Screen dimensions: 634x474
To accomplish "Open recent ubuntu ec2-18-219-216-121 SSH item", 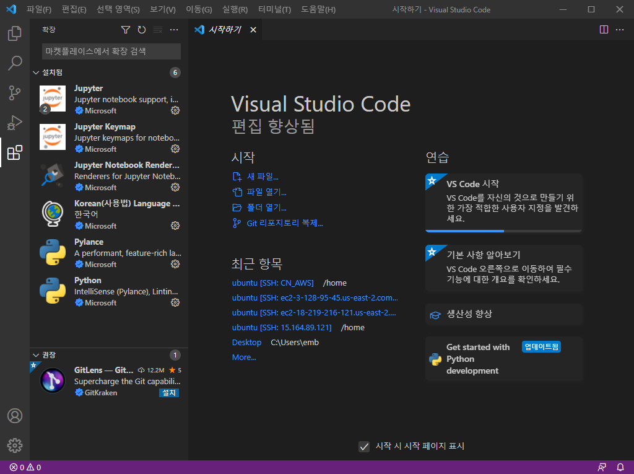I will coord(314,312).
